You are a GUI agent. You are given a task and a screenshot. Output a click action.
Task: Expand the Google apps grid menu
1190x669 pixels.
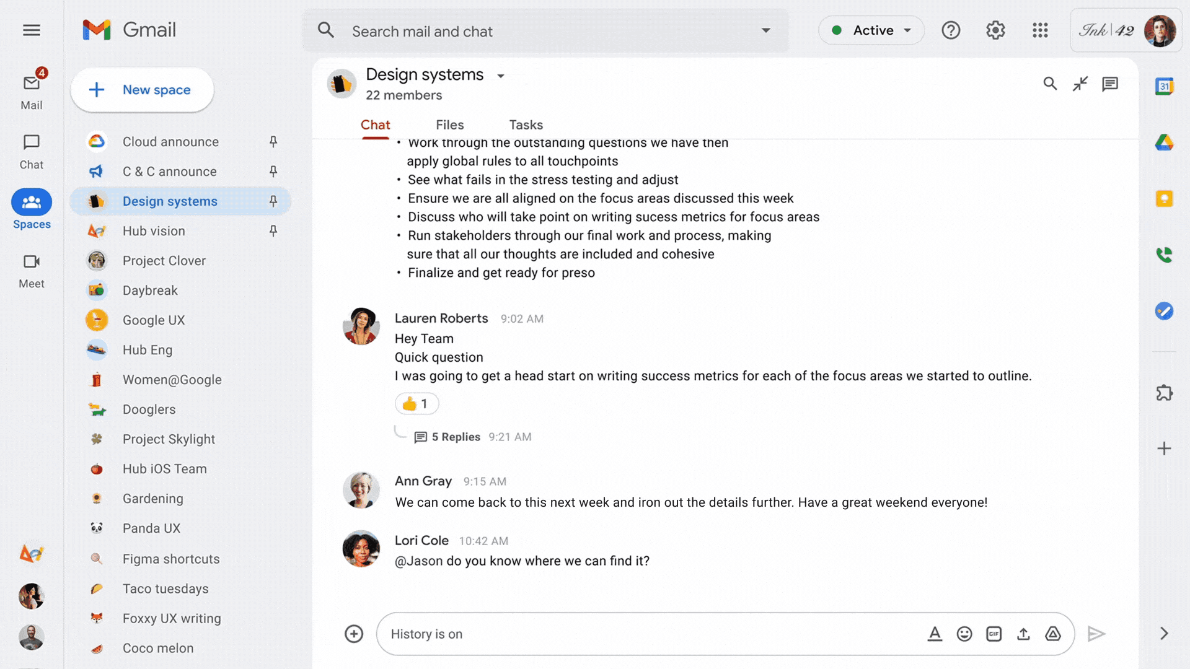click(x=1039, y=30)
